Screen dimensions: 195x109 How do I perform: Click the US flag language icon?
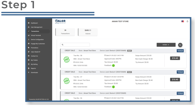click(182, 21)
